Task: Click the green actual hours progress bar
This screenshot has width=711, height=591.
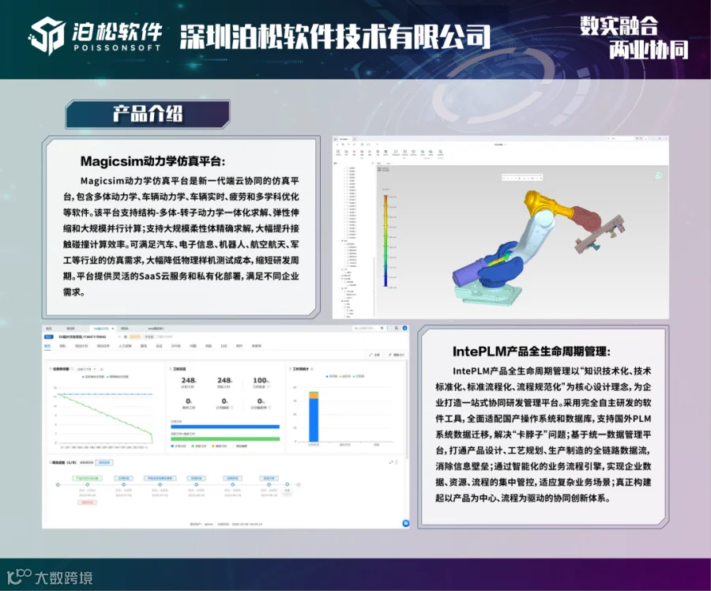Action: click(x=225, y=439)
